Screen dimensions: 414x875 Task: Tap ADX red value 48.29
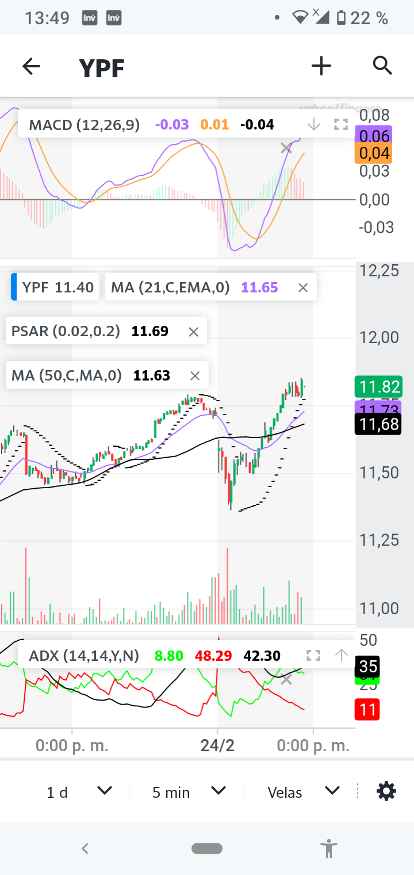point(213,655)
